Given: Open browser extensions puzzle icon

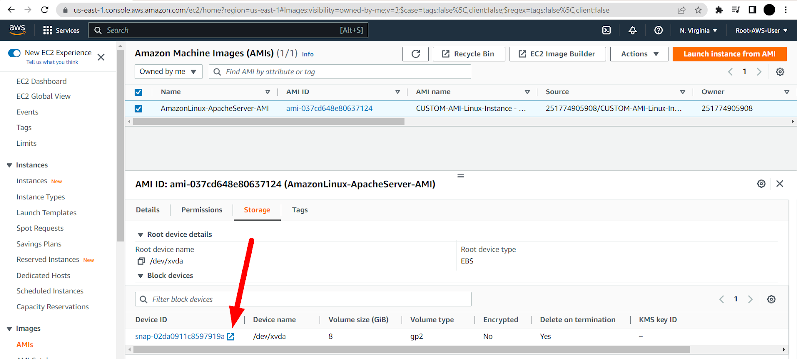Looking at the screenshot, I should pyautogui.click(x=719, y=10).
